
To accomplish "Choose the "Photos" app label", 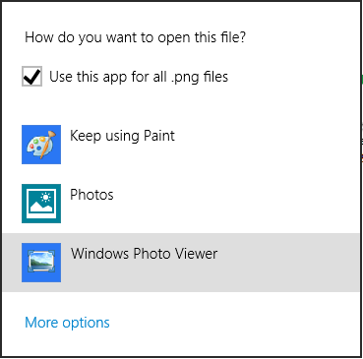I will [x=91, y=195].
